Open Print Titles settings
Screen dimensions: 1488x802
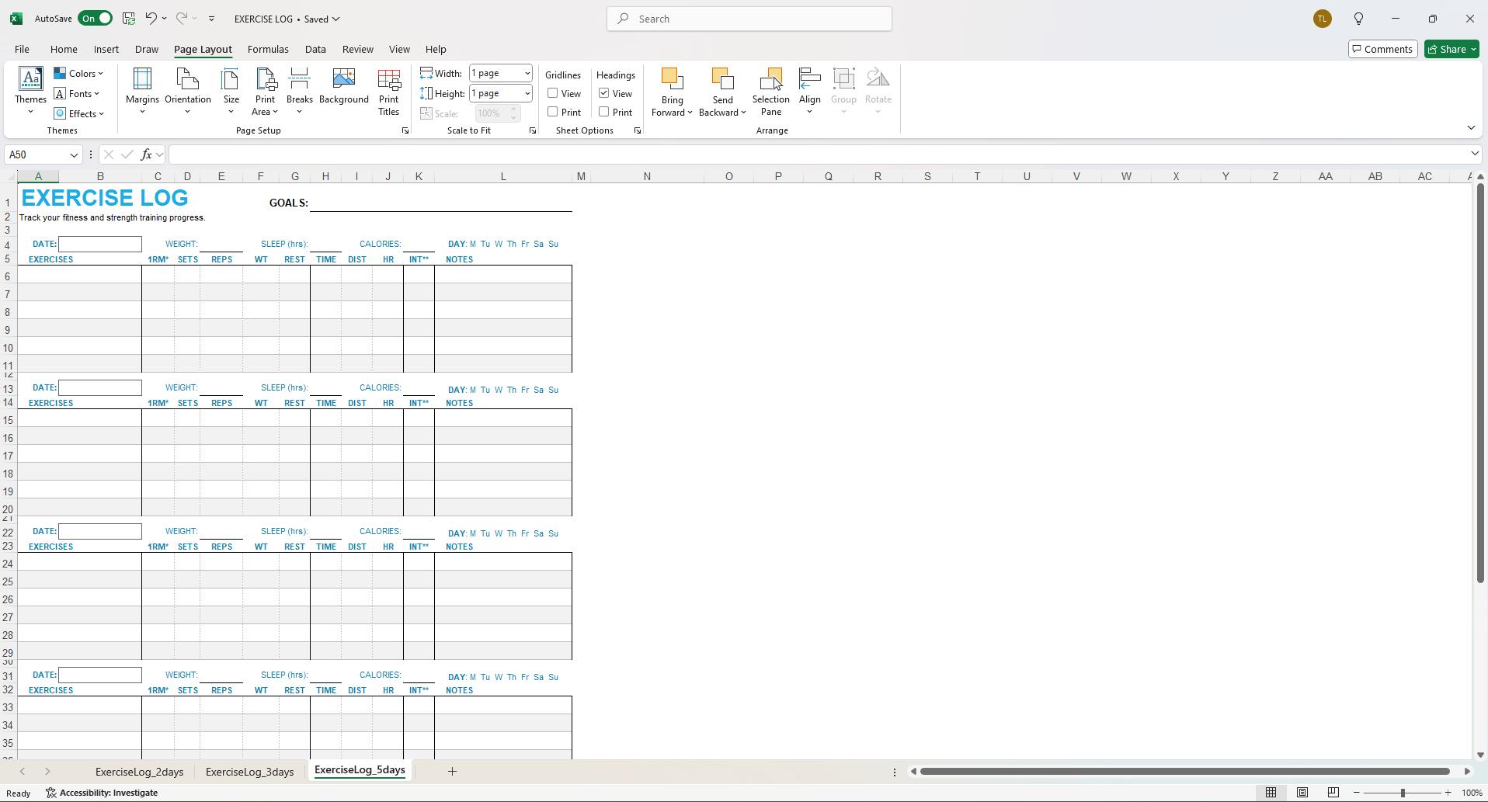tap(388, 92)
